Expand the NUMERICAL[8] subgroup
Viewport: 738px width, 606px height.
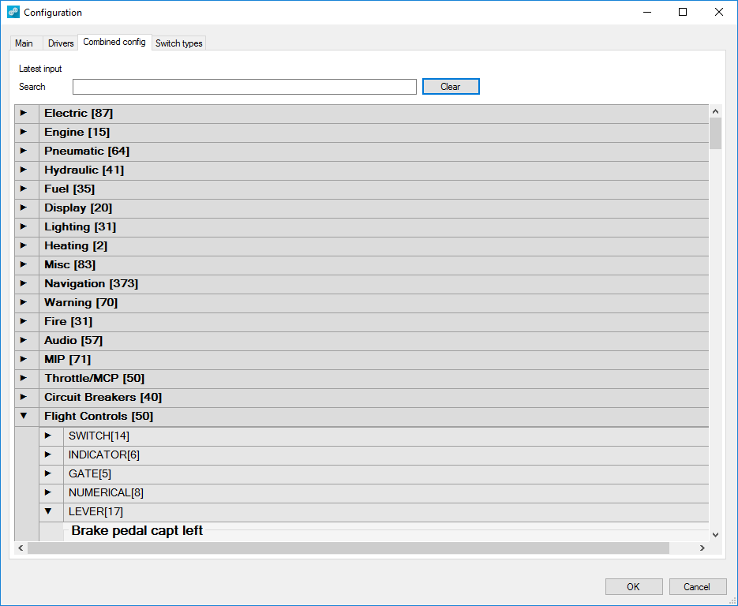pyautogui.click(x=48, y=492)
